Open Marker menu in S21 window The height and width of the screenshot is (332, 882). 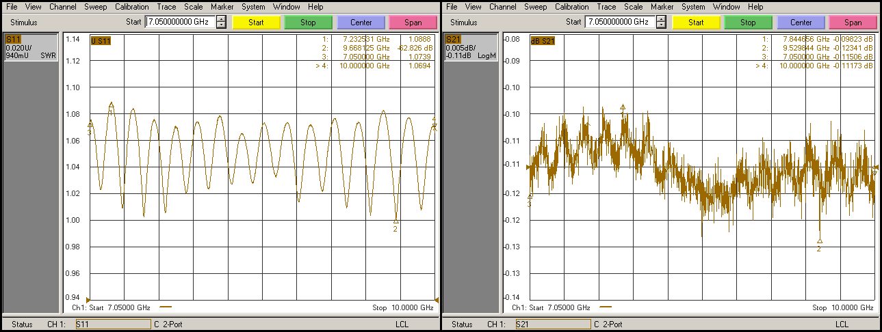tap(662, 7)
